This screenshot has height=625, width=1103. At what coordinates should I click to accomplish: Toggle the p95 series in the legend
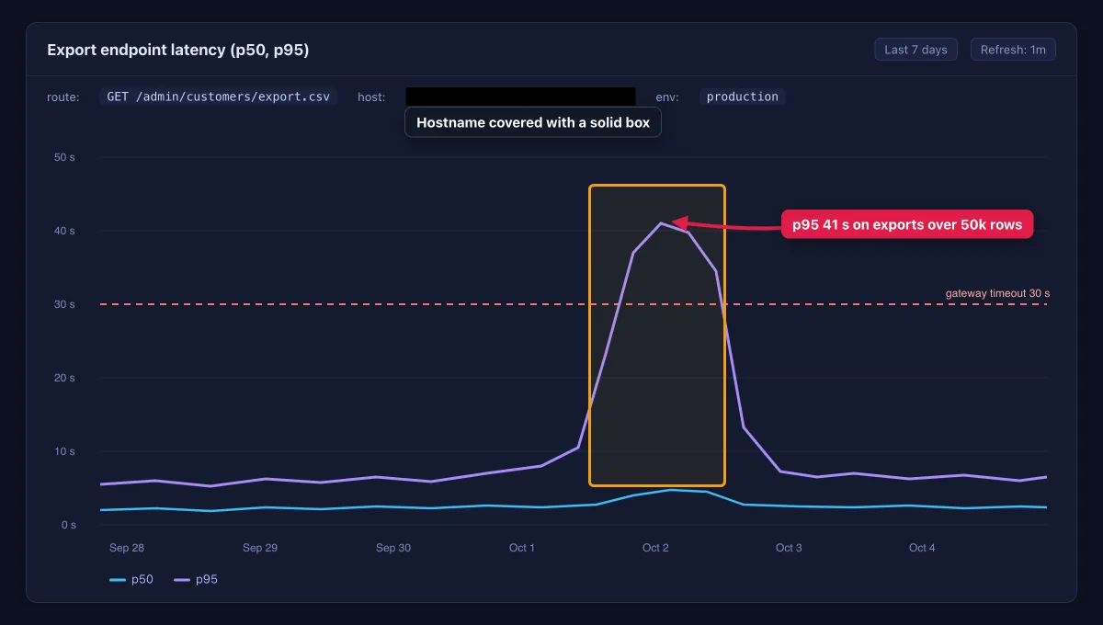(196, 579)
